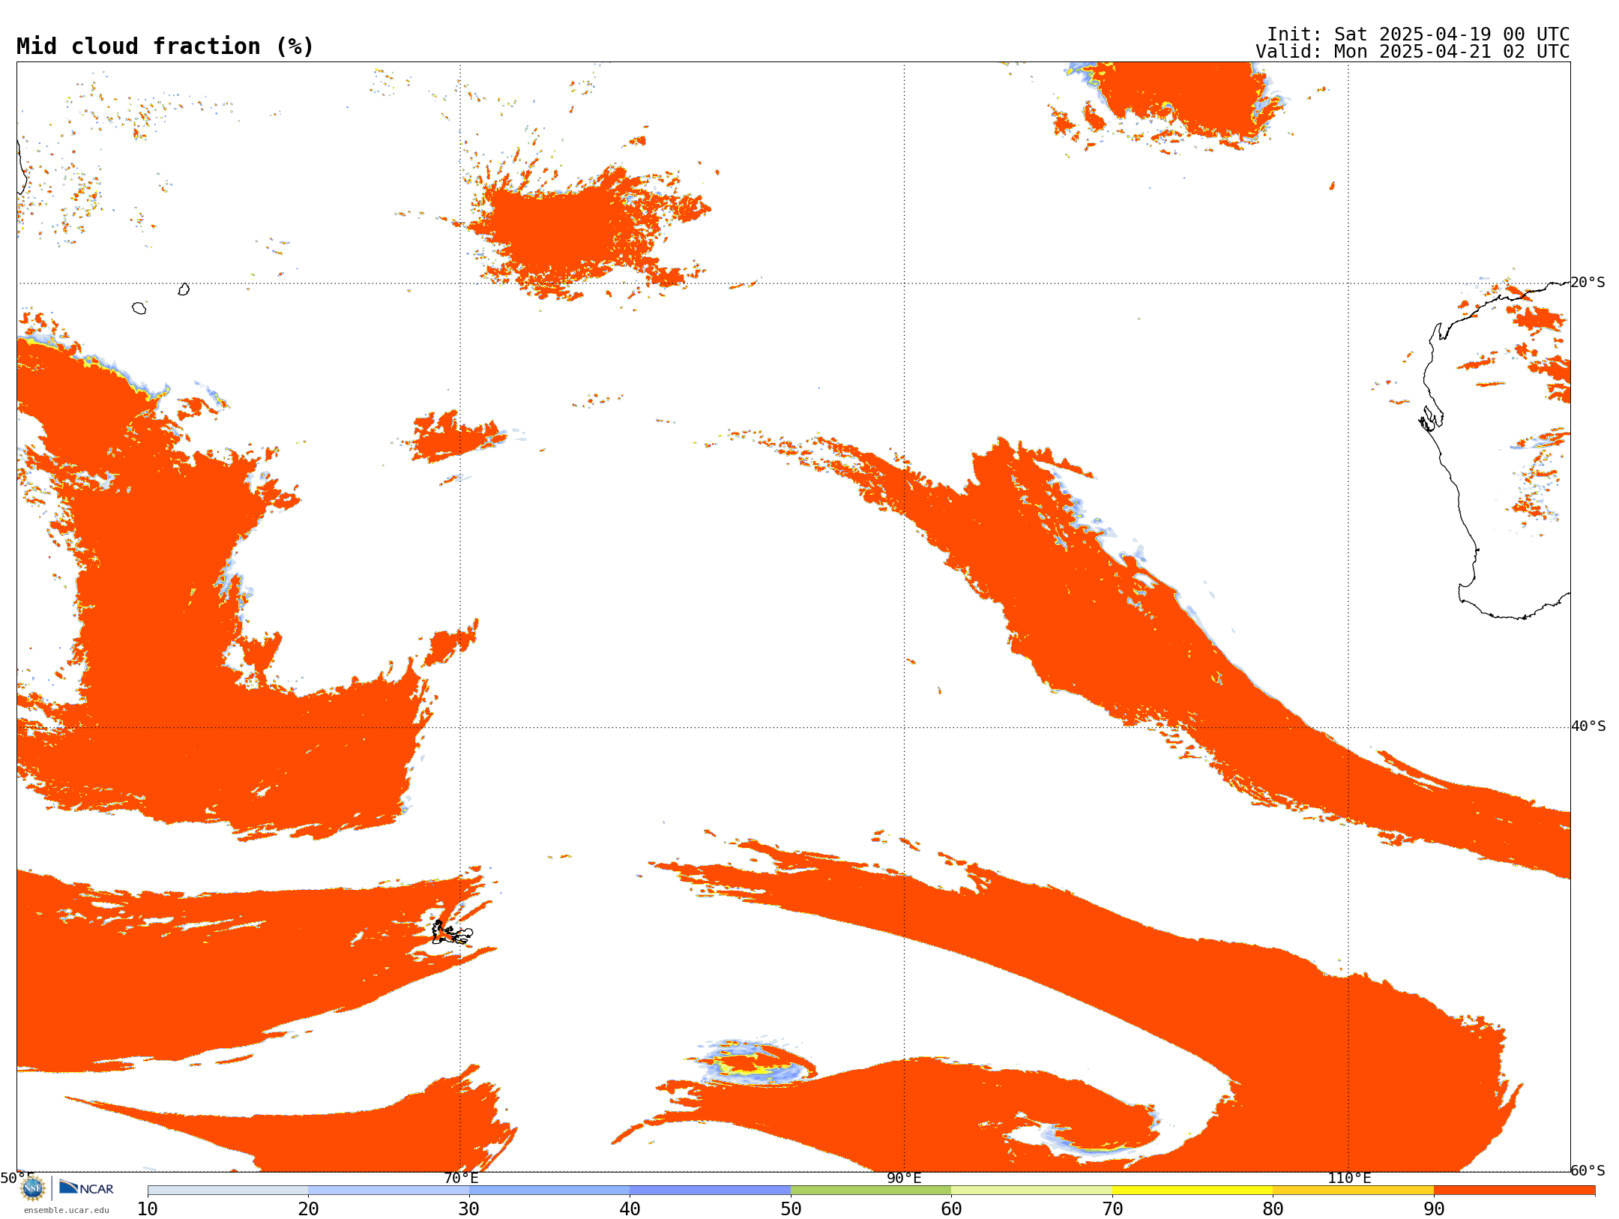Click the Kerguelen Islands outline on map

point(452,933)
